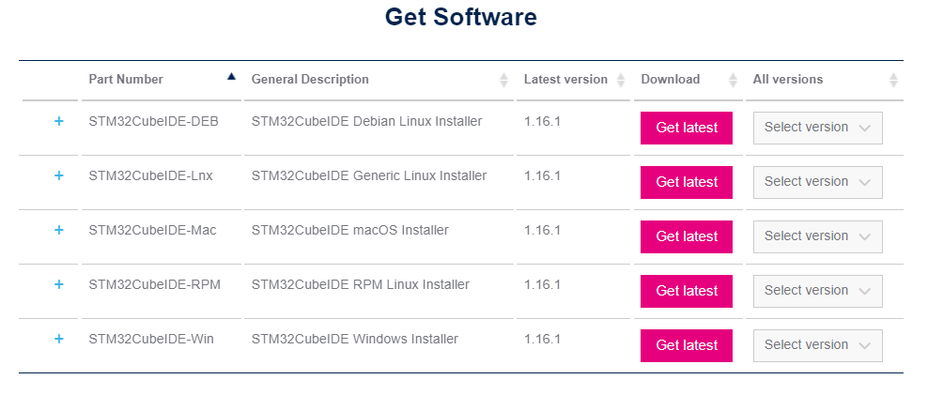Sort by All versions arrows icon
Viewport: 928px width, 395px height.
click(x=893, y=80)
